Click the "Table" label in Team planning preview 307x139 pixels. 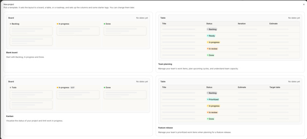tap(163, 18)
